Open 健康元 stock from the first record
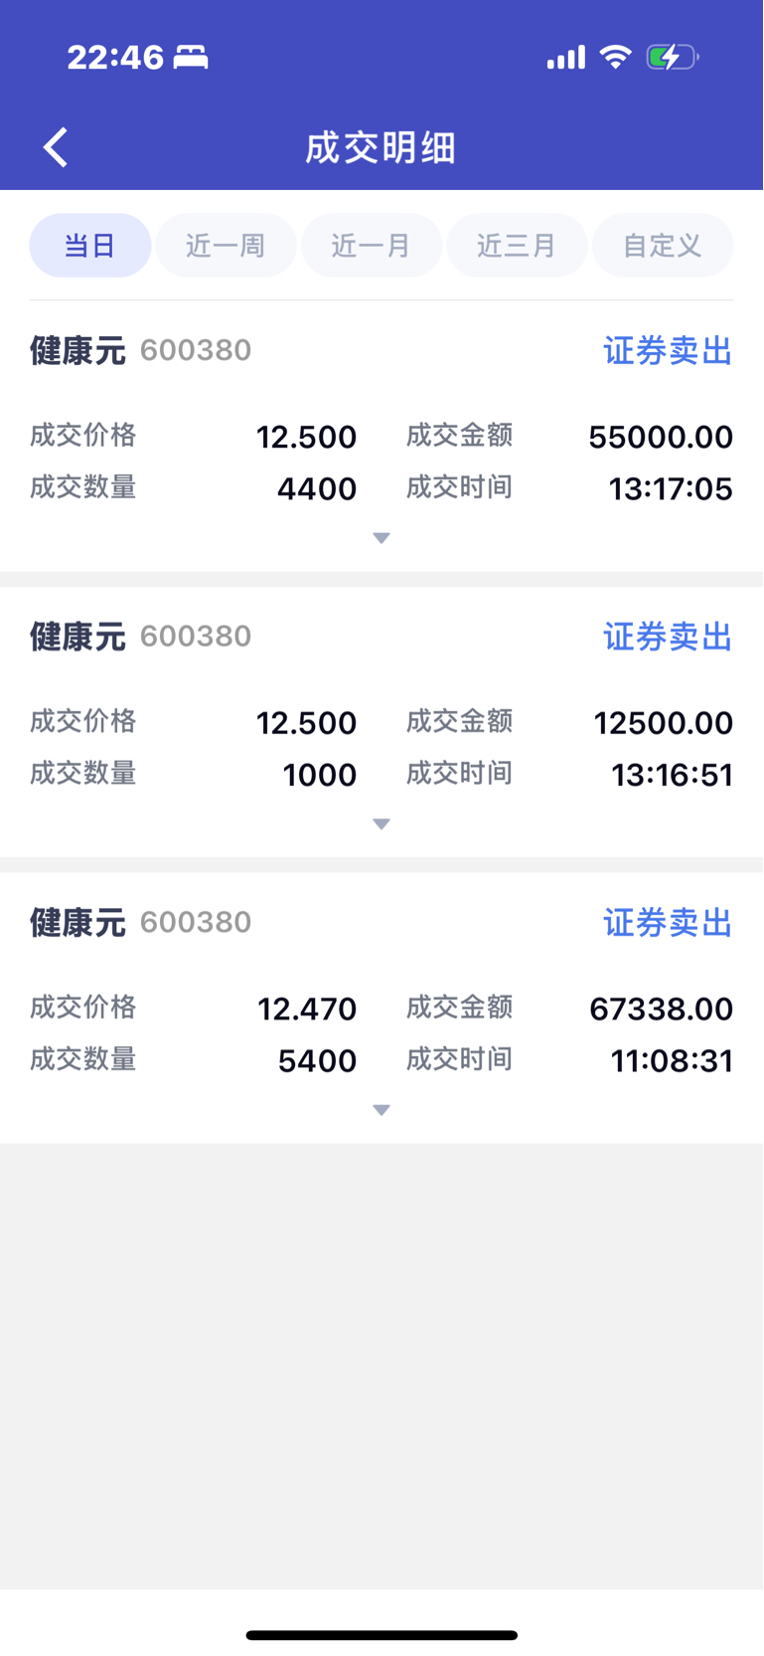The width and height of the screenshot is (764, 1656). [x=77, y=350]
